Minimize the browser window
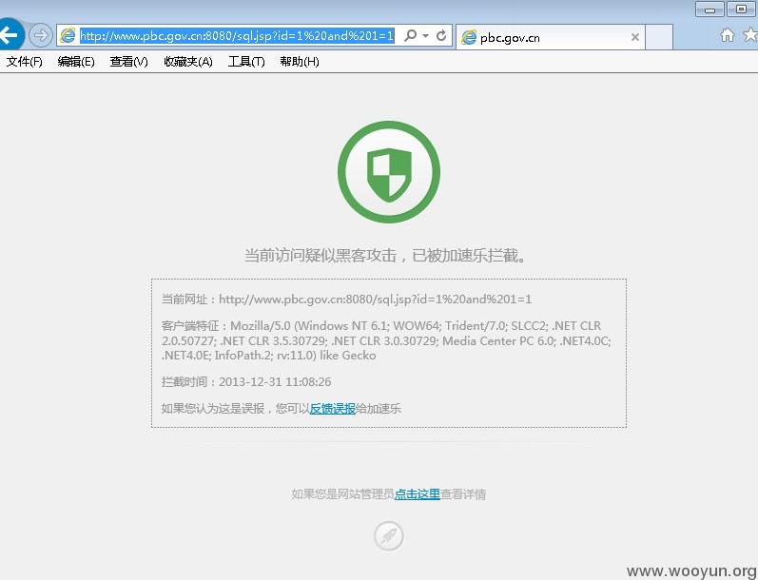 (x=709, y=10)
